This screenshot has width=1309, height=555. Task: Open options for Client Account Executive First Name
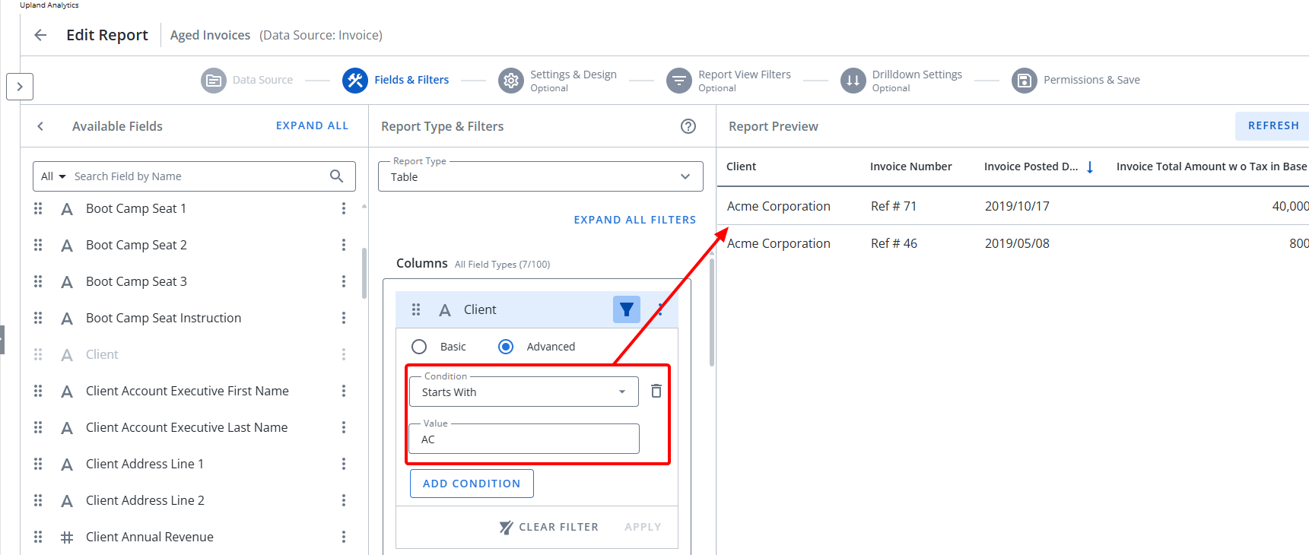pos(344,391)
